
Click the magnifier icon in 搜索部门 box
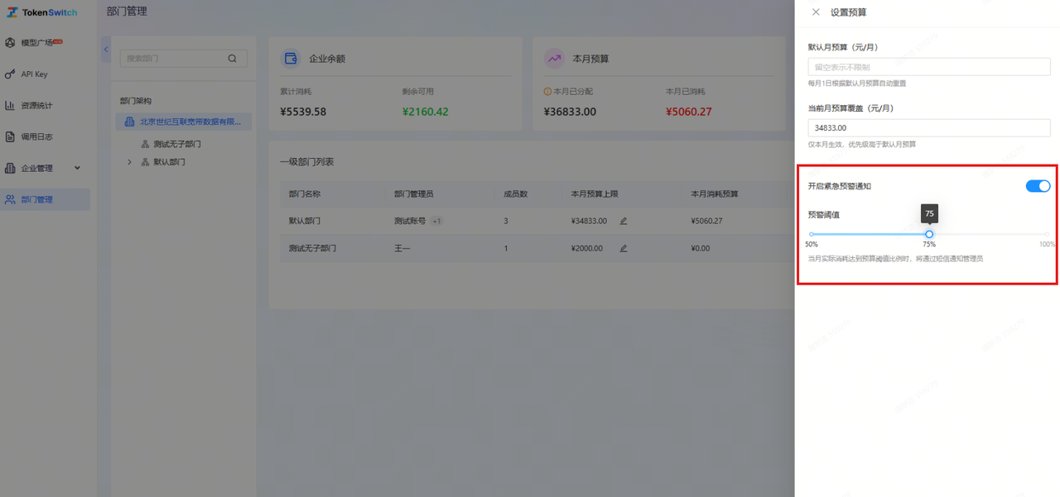(232, 59)
